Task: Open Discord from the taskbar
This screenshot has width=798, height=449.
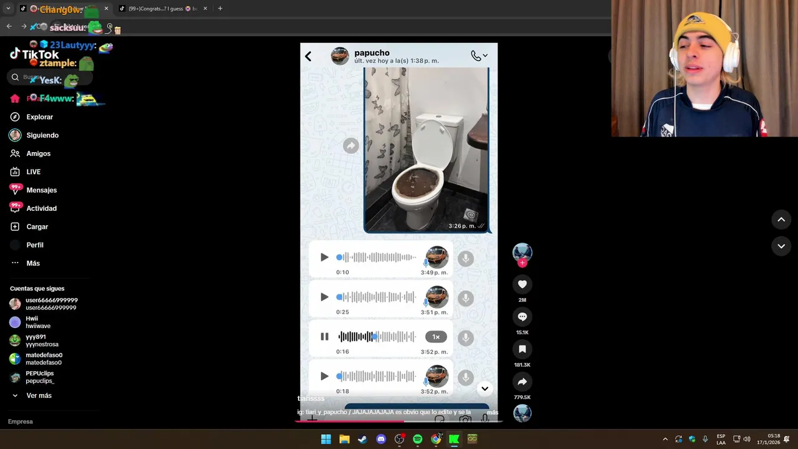Action: (381, 439)
